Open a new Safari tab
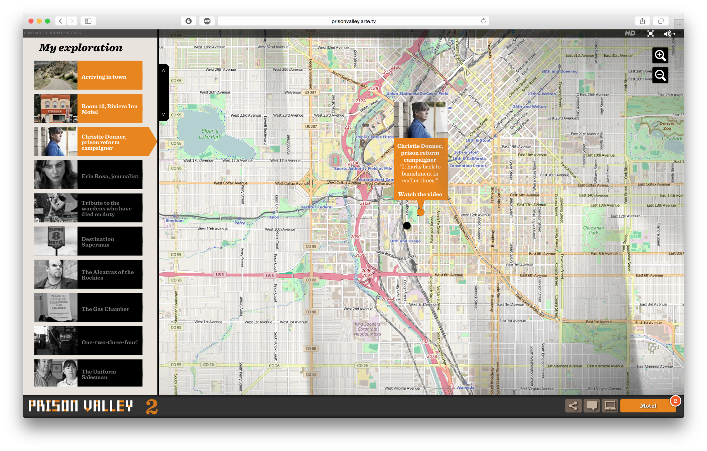 pos(679,24)
